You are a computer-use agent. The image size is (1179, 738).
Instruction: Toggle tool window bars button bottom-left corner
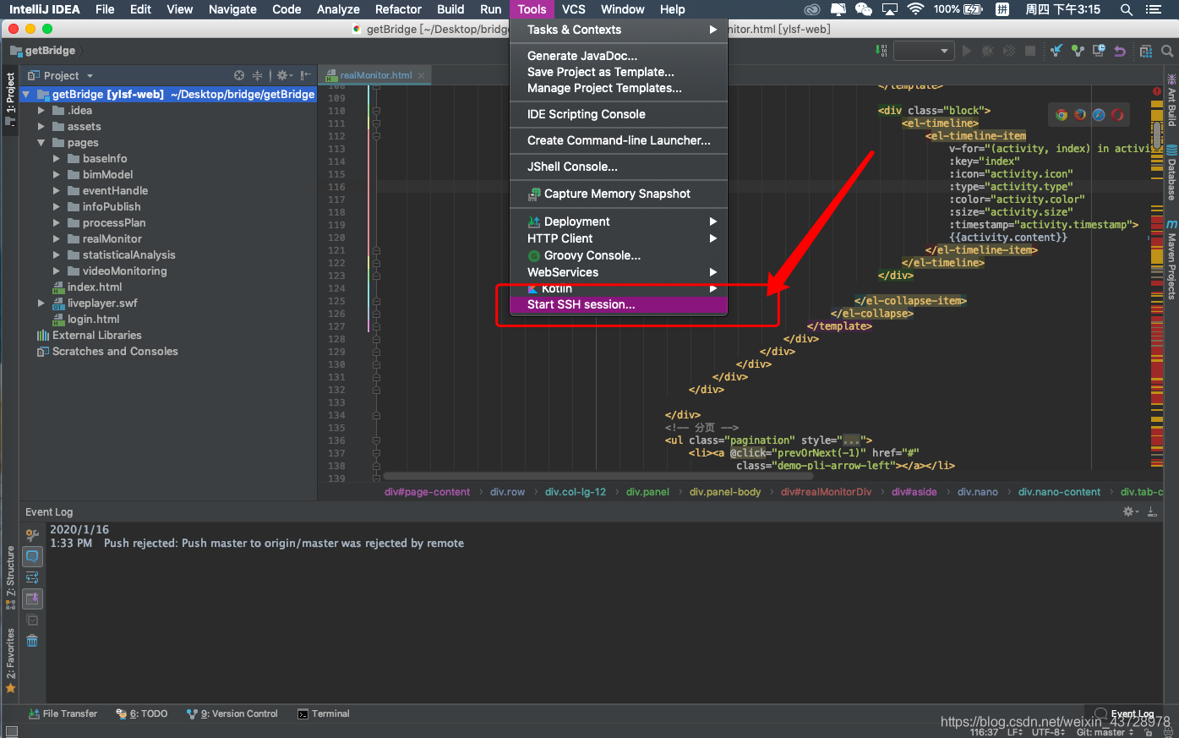[11, 731]
